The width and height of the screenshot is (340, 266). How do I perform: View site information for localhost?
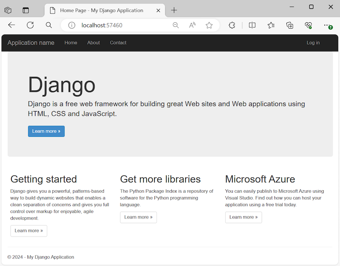click(71, 25)
